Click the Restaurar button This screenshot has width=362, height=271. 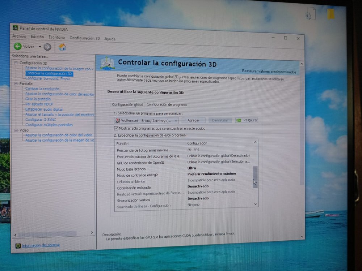click(247, 120)
